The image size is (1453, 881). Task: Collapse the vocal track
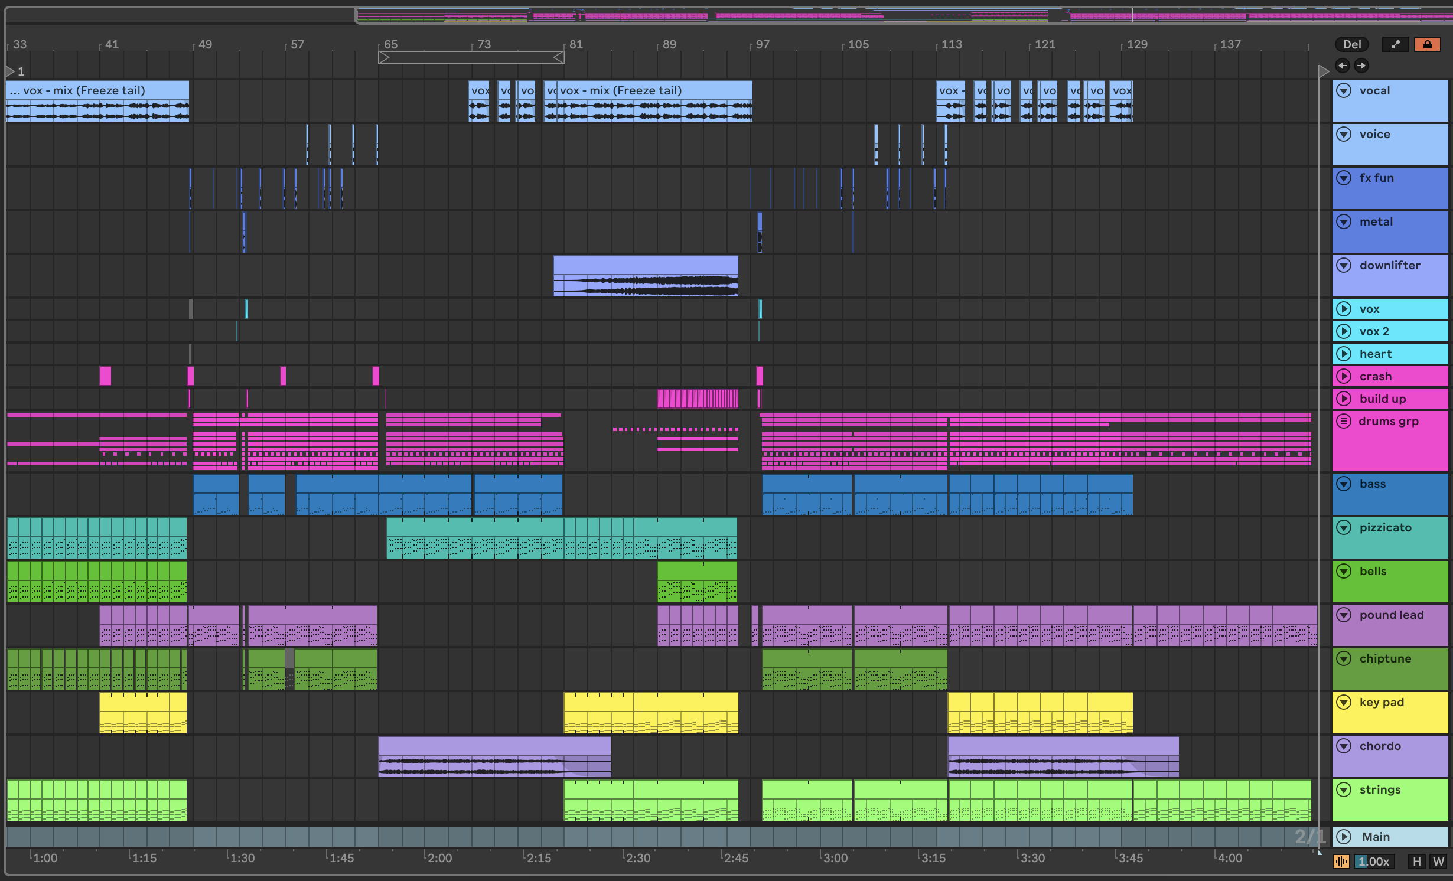(x=1344, y=90)
